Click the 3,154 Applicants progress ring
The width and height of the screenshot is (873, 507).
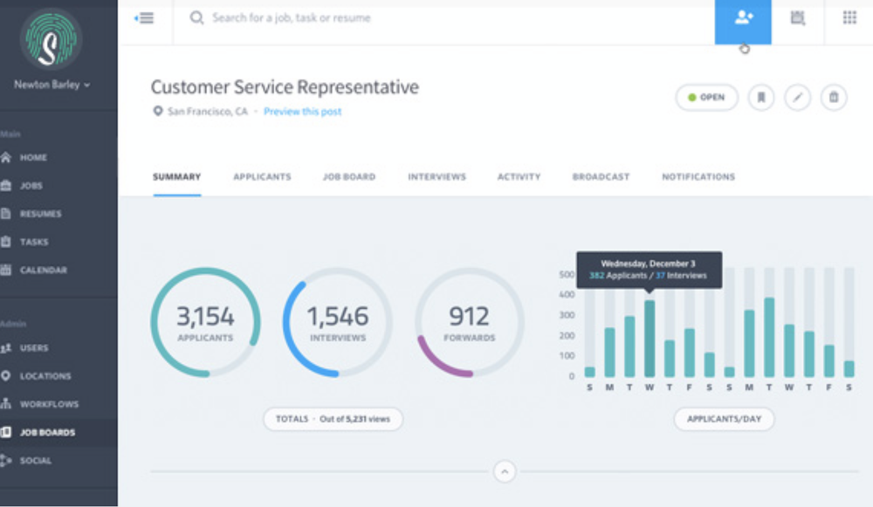205,322
